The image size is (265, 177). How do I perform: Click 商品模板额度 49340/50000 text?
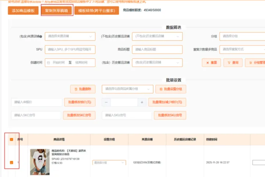142,10
